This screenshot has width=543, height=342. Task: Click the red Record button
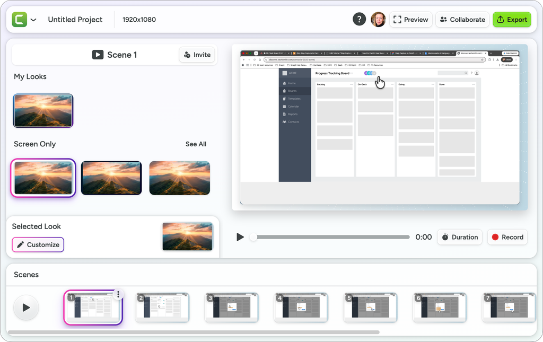[507, 237]
